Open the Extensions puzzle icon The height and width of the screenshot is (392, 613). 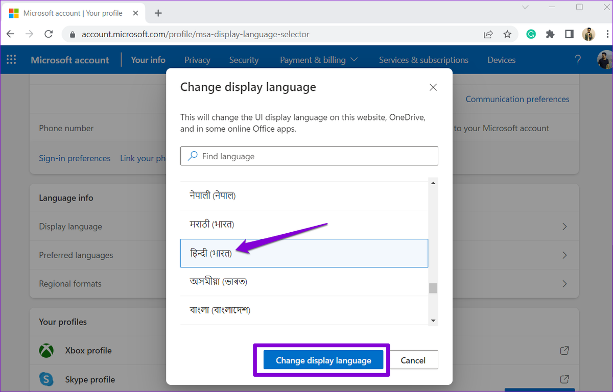coord(550,34)
